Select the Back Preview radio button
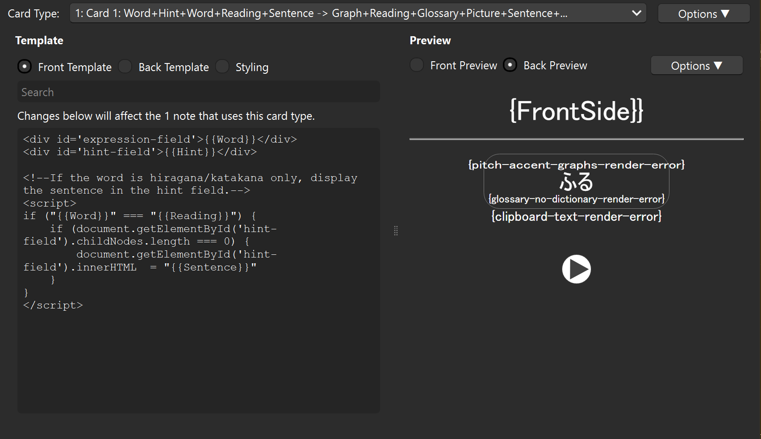The height and width of the screenshot is (439, 761). tap(510, 65)
